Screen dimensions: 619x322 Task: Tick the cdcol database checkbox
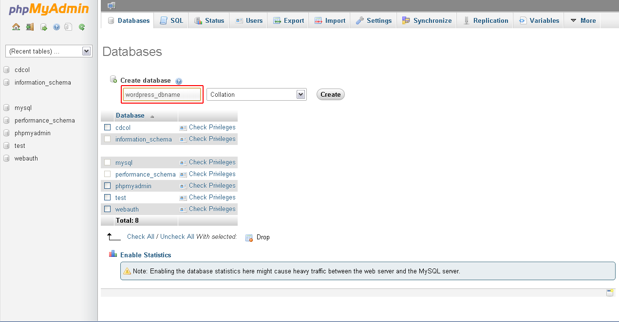tap(108, 127)
